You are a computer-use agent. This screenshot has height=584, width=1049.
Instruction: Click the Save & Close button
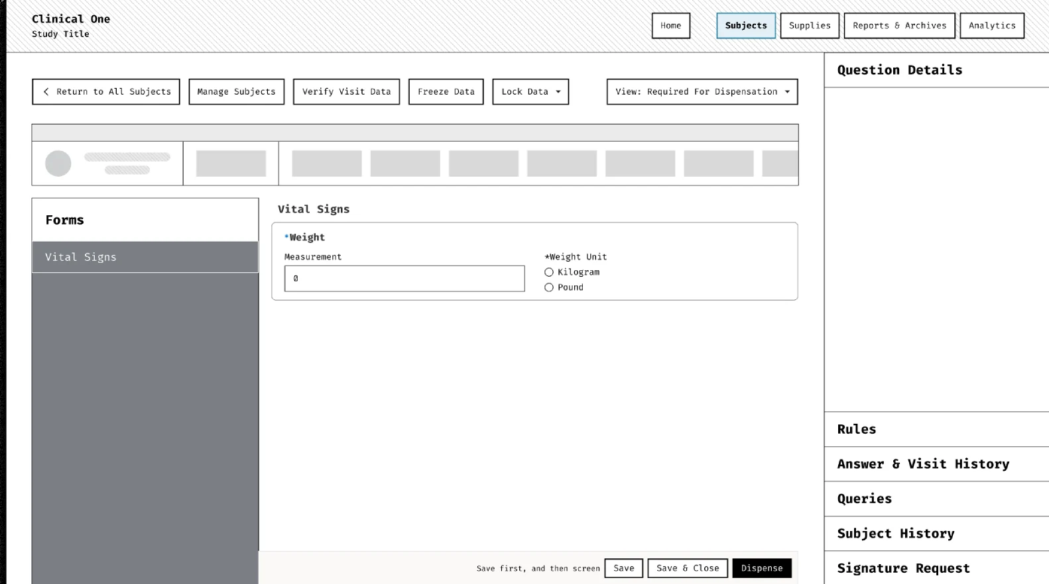pos(688,568)
